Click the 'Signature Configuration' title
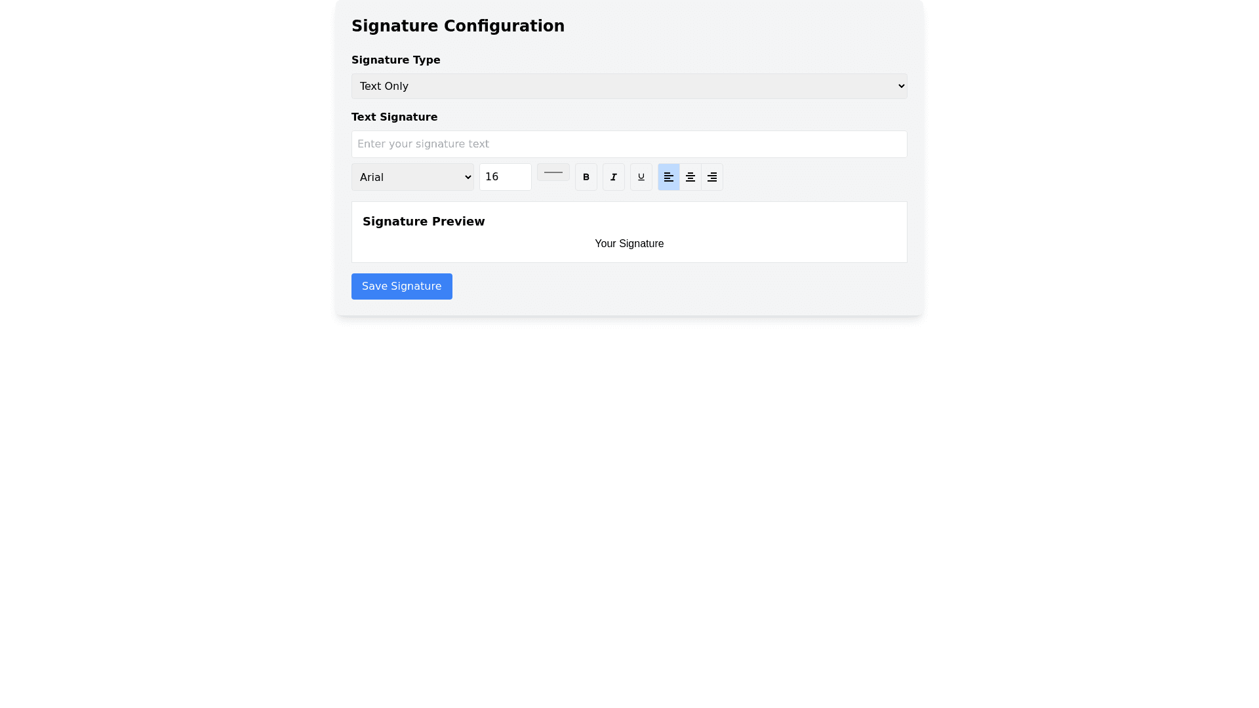This screenshot has height=708, width=1259. tap(458, 26)
